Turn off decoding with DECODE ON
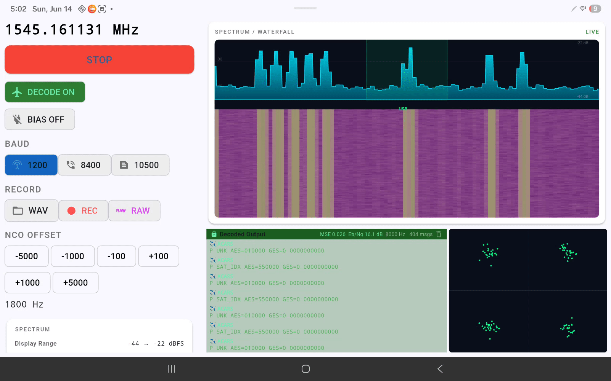 45,92
